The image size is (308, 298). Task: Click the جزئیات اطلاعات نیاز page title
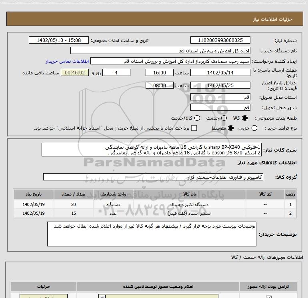(x=273, y=19)
